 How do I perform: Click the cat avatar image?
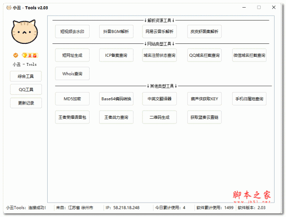(24, 32)
